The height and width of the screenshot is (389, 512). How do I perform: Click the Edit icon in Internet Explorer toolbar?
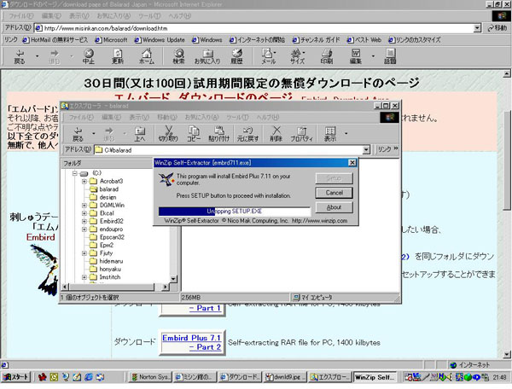pyautogui.click(x=356, y=56)
